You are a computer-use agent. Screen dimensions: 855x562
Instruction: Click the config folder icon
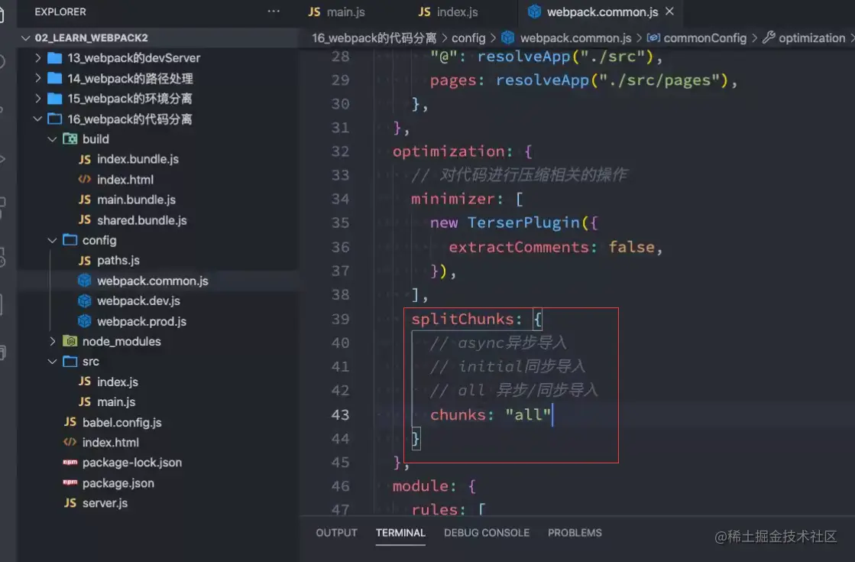point(70,240)
